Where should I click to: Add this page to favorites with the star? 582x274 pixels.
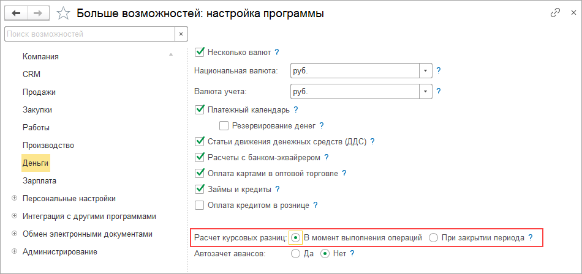(x=63, y=12)
